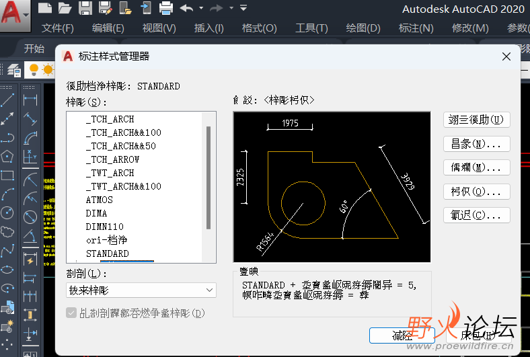
Task: Save to web and mobile icon
Action: click(146, 8)
